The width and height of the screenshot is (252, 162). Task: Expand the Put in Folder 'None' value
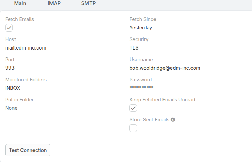11,108
